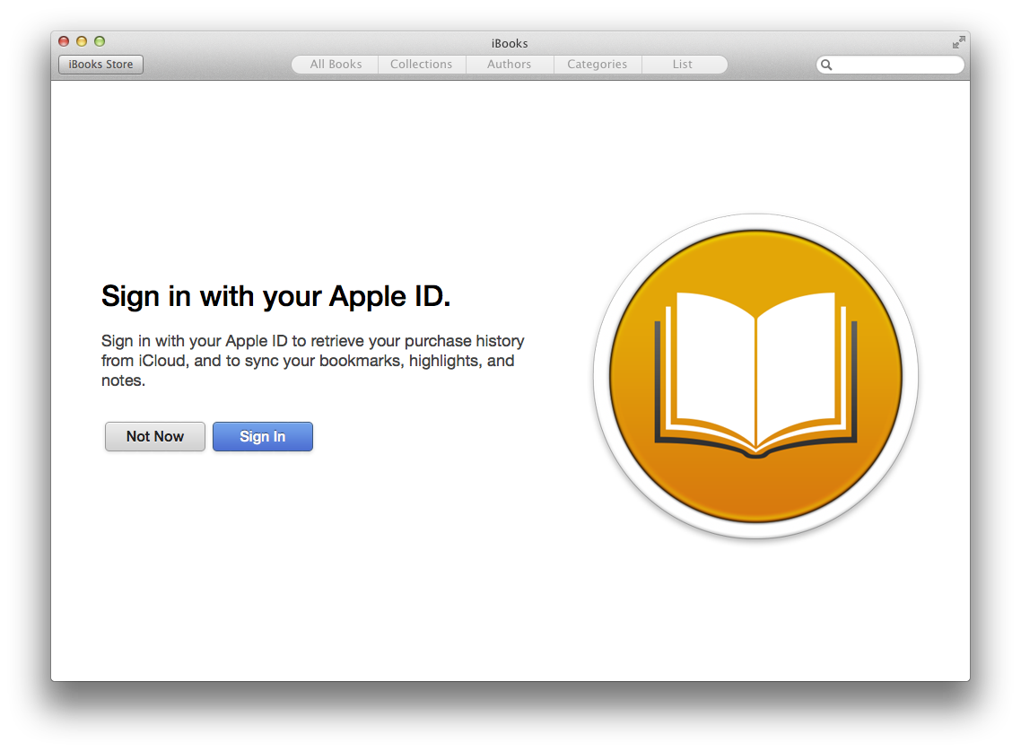Minimize the window with the yellow button
The width and height of the screenshot is (1021, 752).
tap(82, 41)
